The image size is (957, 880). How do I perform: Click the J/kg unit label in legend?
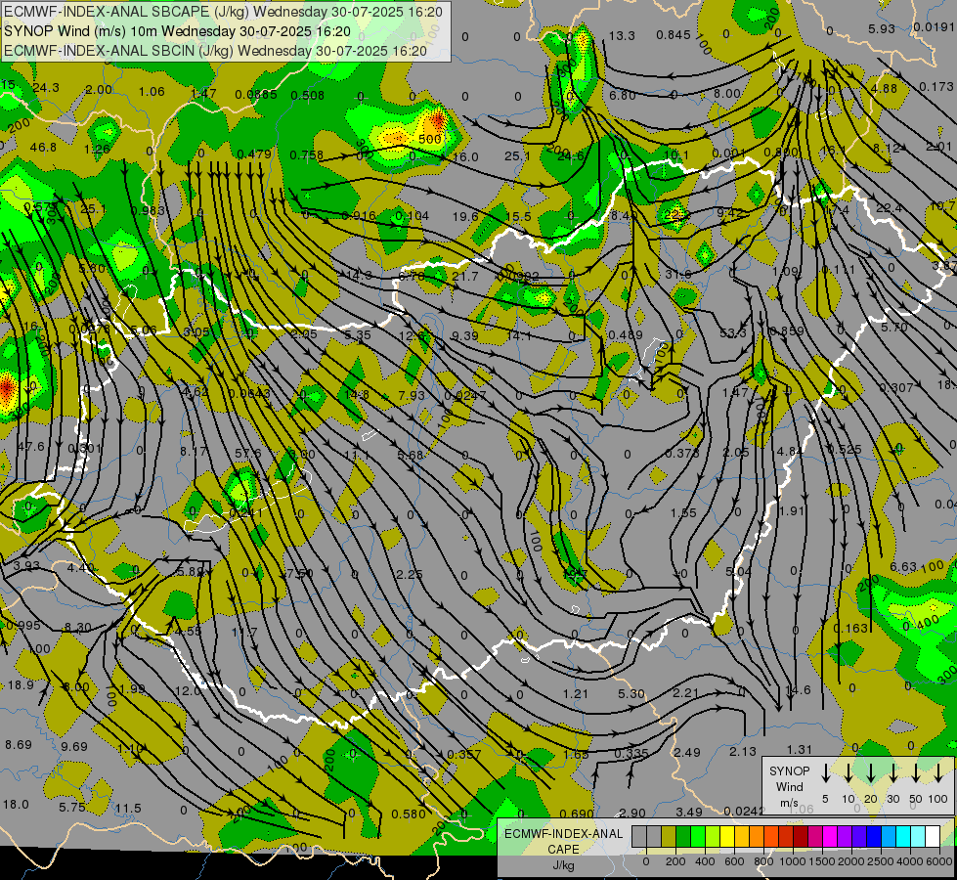coord(563,864)
